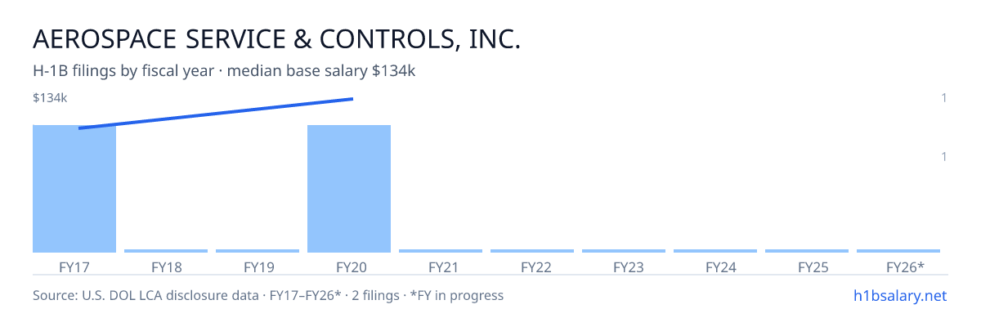The width and height of the screenshot is (981, 327).
Task: Click the FY18 small bar
Action: pos(166,251)
